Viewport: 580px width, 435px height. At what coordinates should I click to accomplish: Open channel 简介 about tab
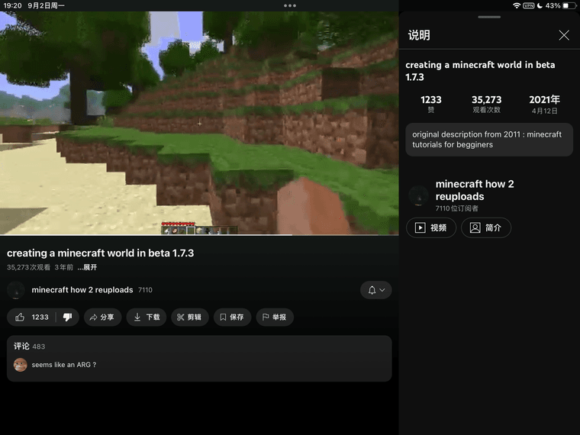[485, 227]
